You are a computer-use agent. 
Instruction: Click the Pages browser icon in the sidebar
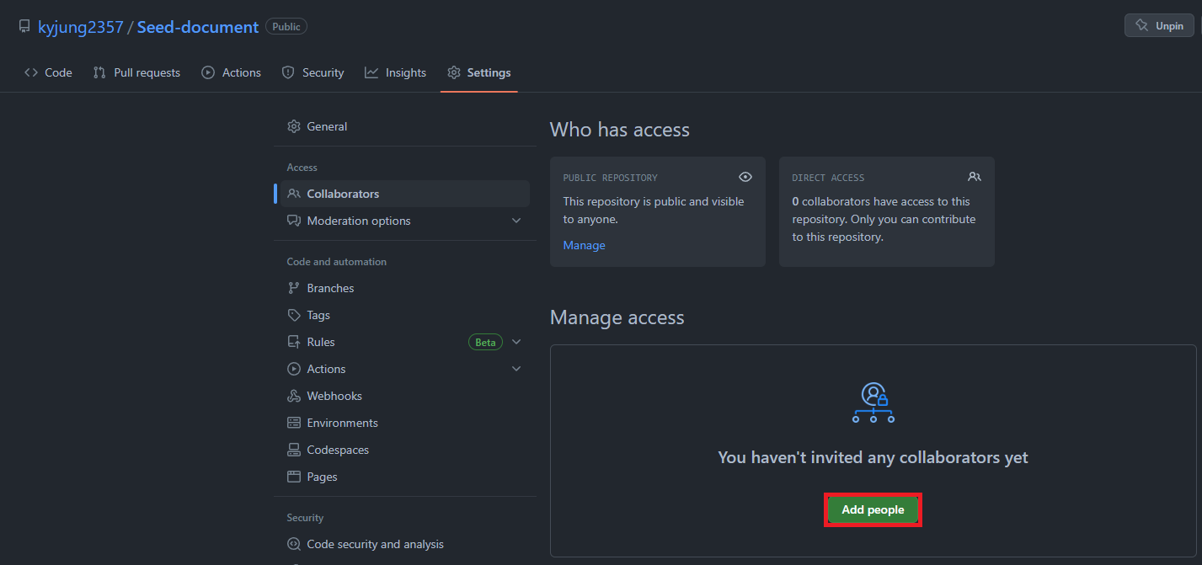pyautogui.click(x=294, y=477)
